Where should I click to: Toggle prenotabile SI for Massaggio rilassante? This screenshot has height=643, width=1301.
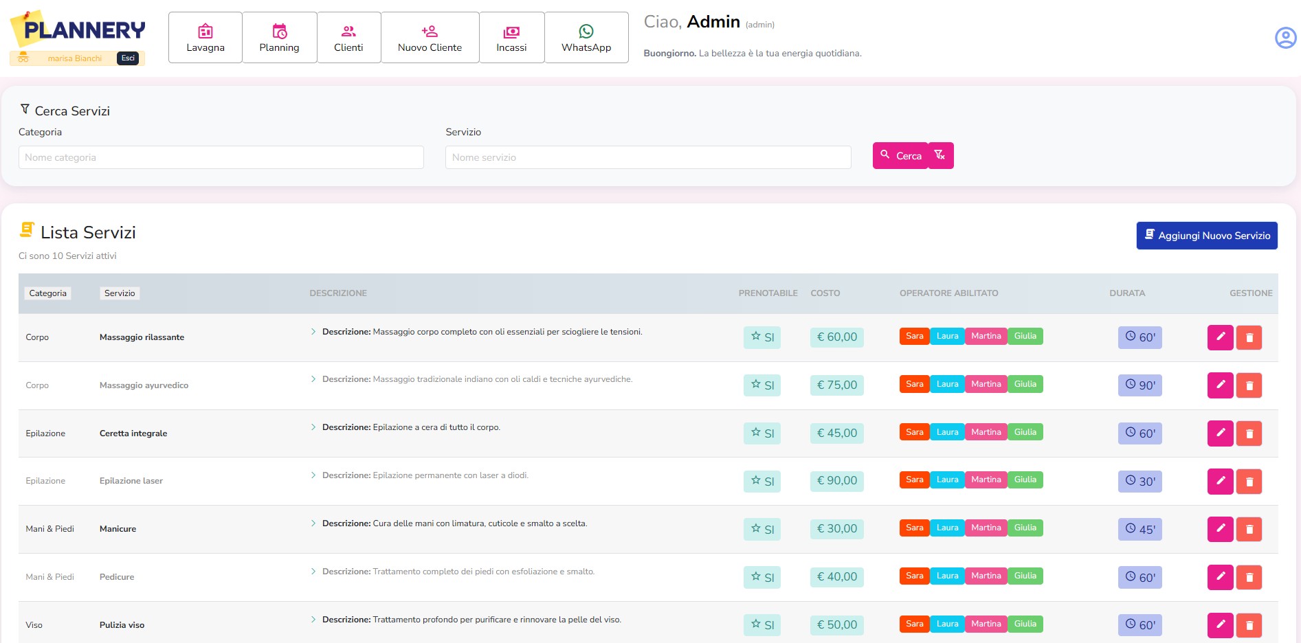(762, 337)
